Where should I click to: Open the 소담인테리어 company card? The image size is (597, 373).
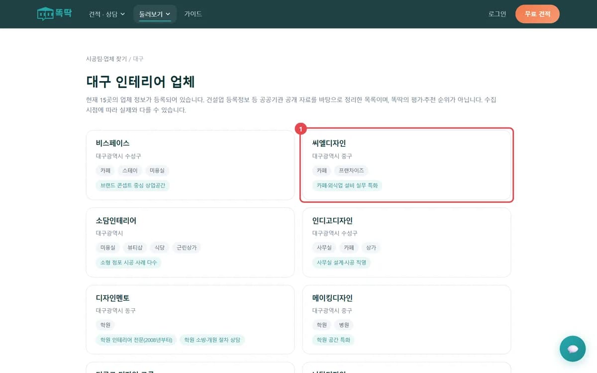190,242
